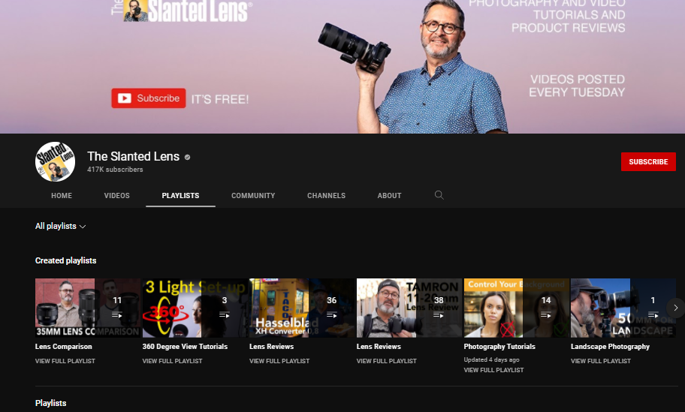Click the Tamron 11-20mm Lens Review thumbnail
The image size is (685, 412).
[x=409, y=308]
